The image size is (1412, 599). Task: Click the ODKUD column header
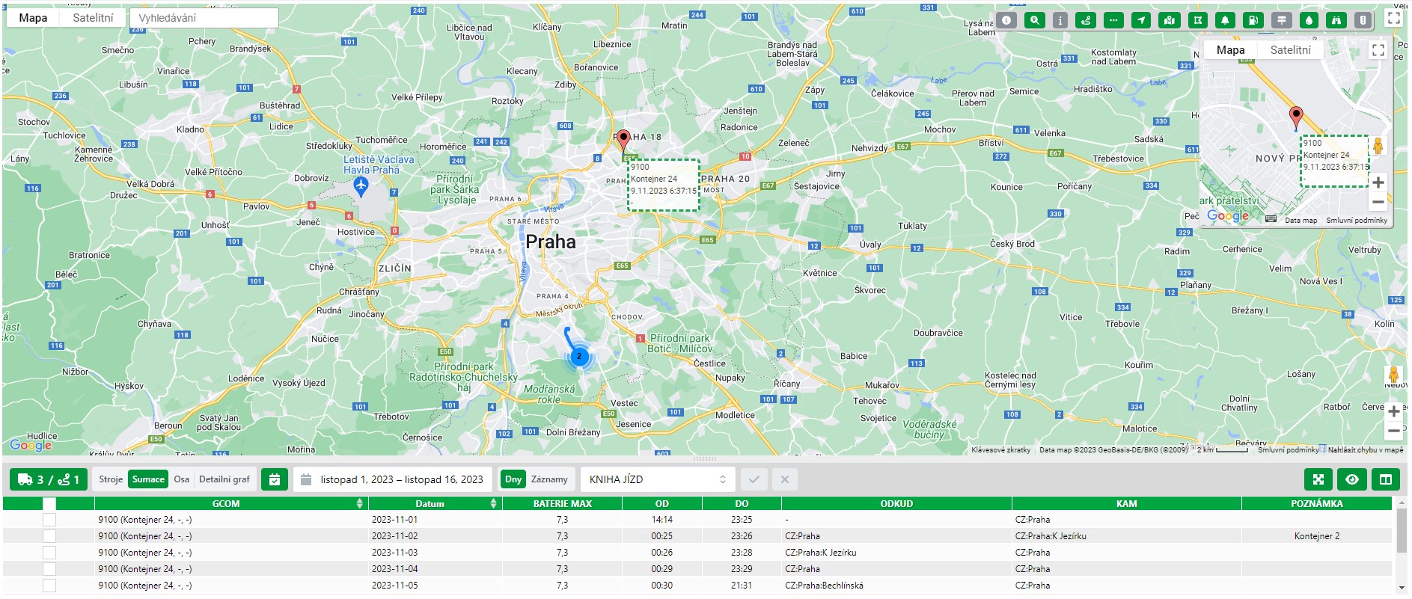tap(896, 504)
